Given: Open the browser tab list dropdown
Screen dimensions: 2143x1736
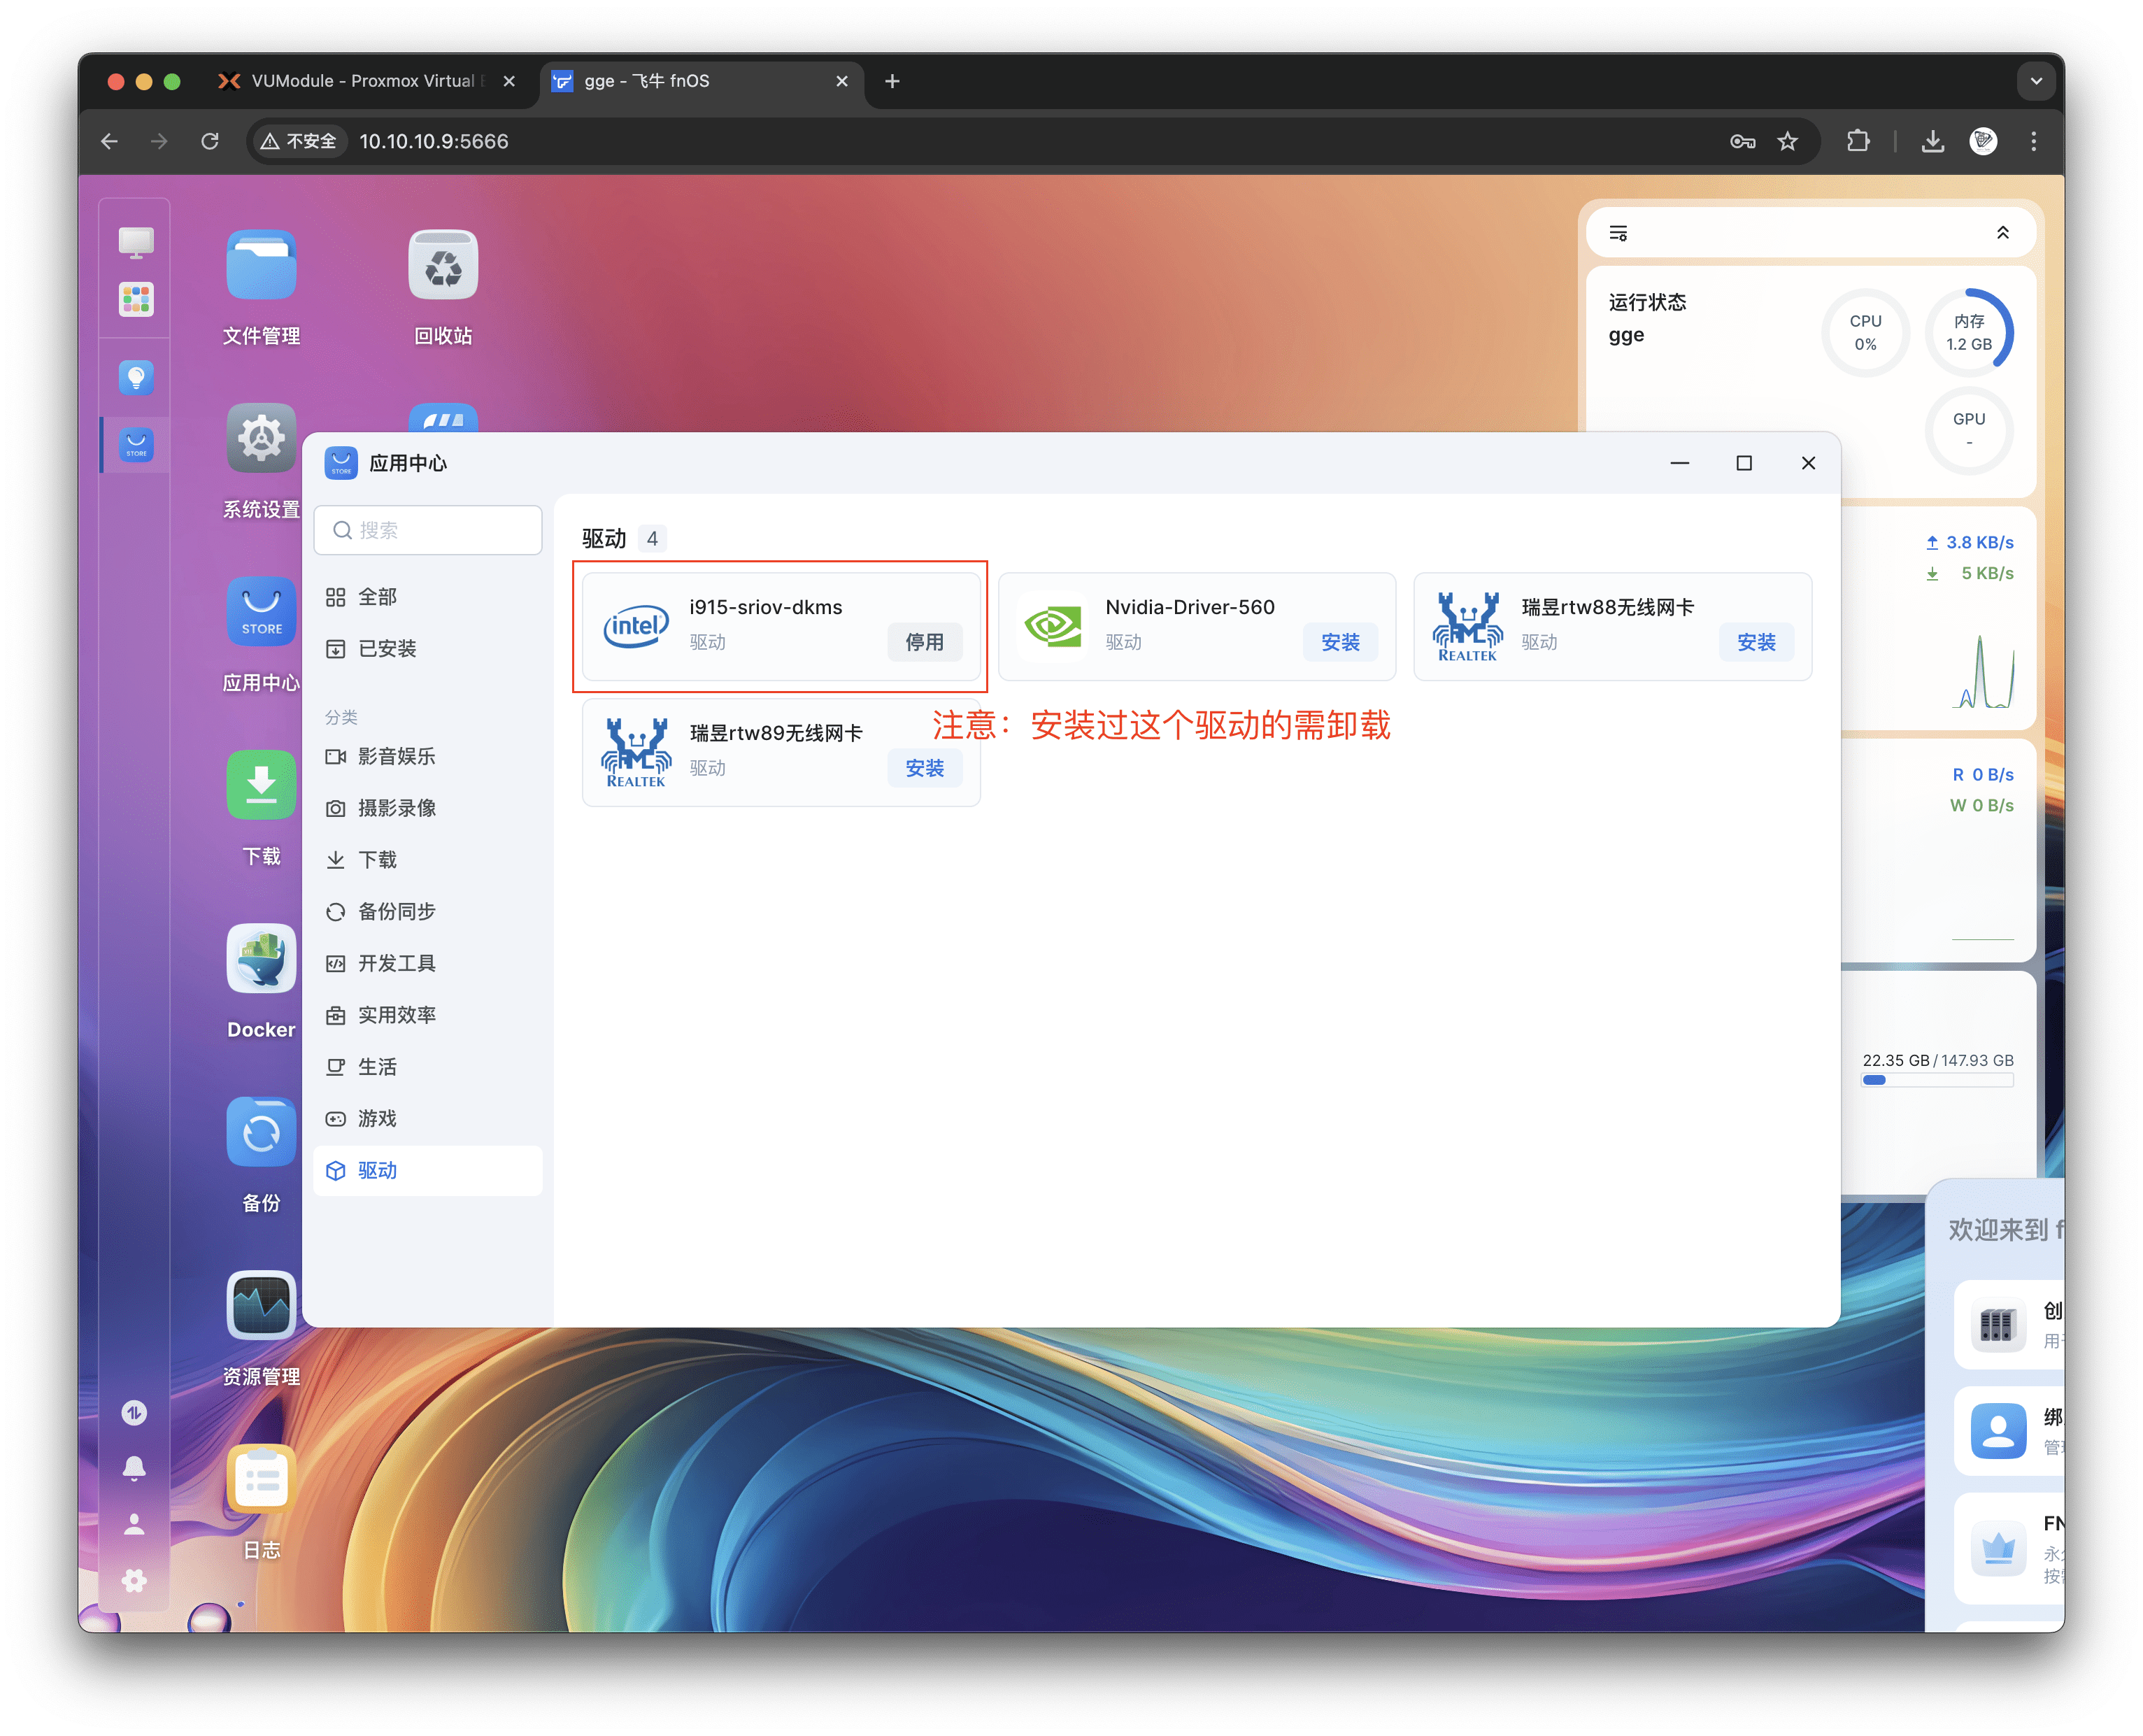Looking at the screenshot, I should pos(2035,81).
